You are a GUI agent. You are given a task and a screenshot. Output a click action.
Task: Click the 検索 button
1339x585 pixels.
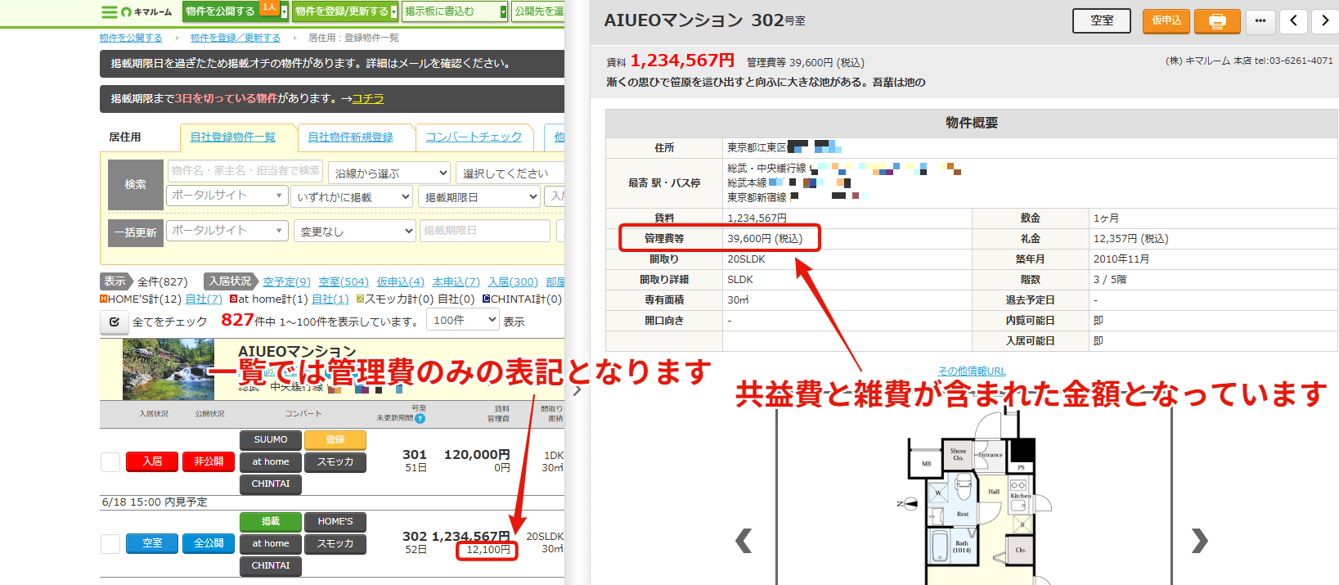pyautogui.click(x=136, y=184)
